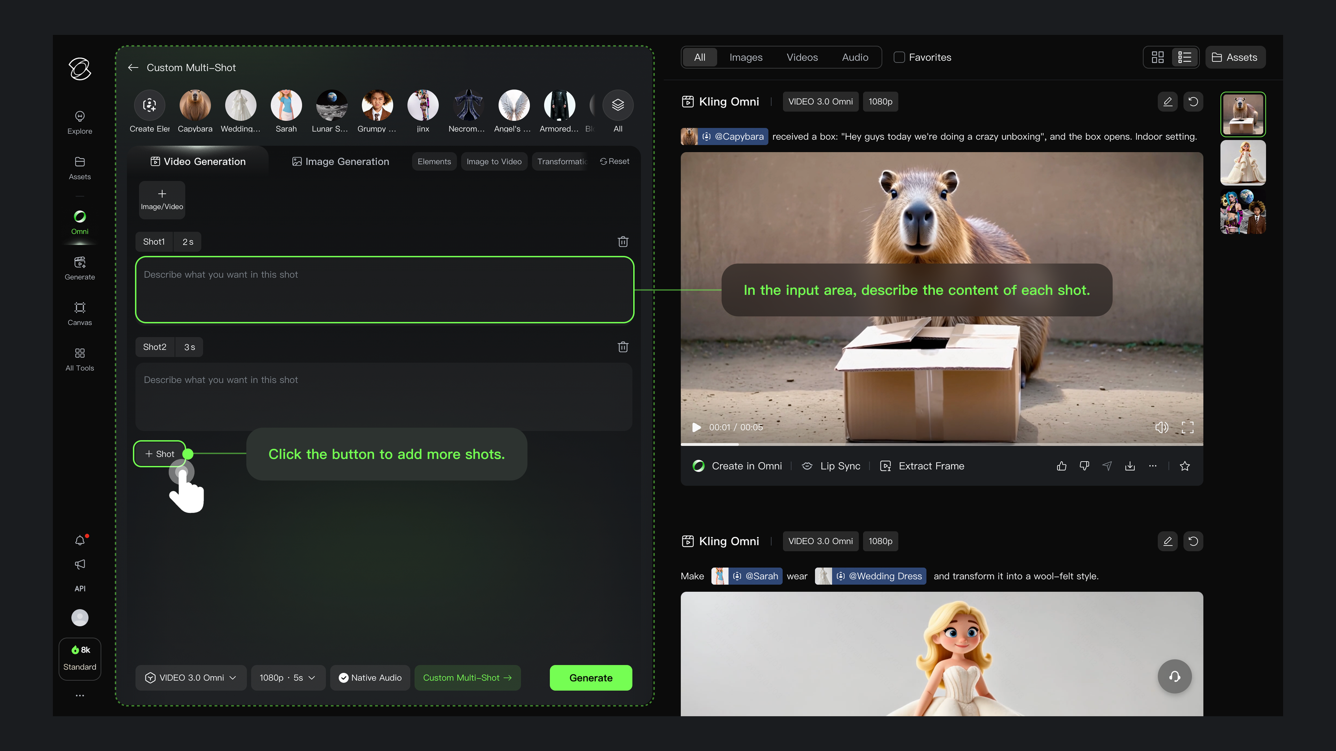Filter results by the Videos tab
The height and width of the screenshot is (751, 1336).
[x=802, y=57]
